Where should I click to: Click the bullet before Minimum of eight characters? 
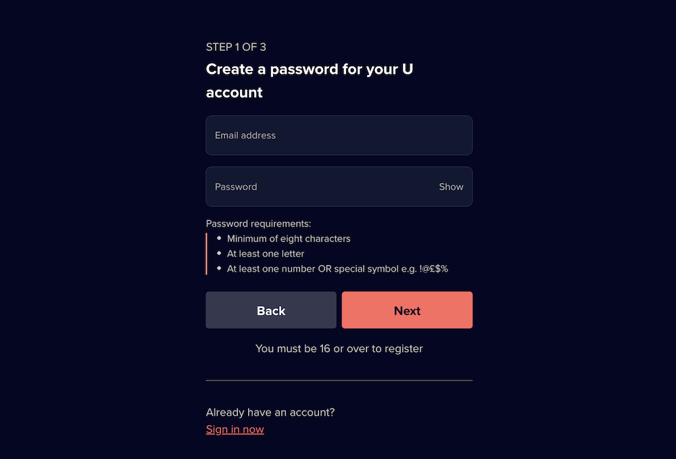tap(219, 238)
